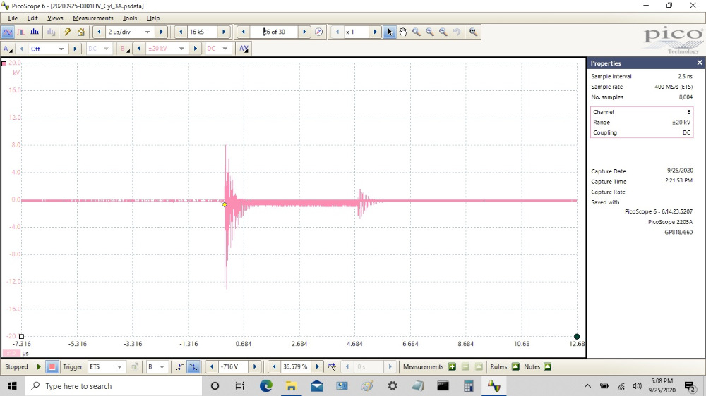Viewport: 706px width, 396px height.
Task: Open the Tools menu
Action: point(130,18)
